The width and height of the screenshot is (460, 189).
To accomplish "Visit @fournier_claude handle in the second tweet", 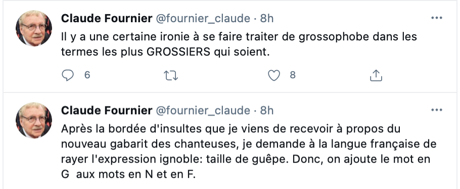I will coord(203,111).
